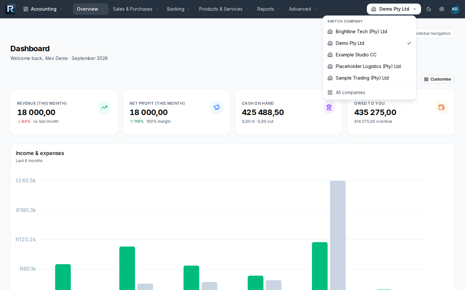Viewport: 465px width, 290px height.
Task: Click the SWITCH COMPANY header label
Action: tap(345, 21)
